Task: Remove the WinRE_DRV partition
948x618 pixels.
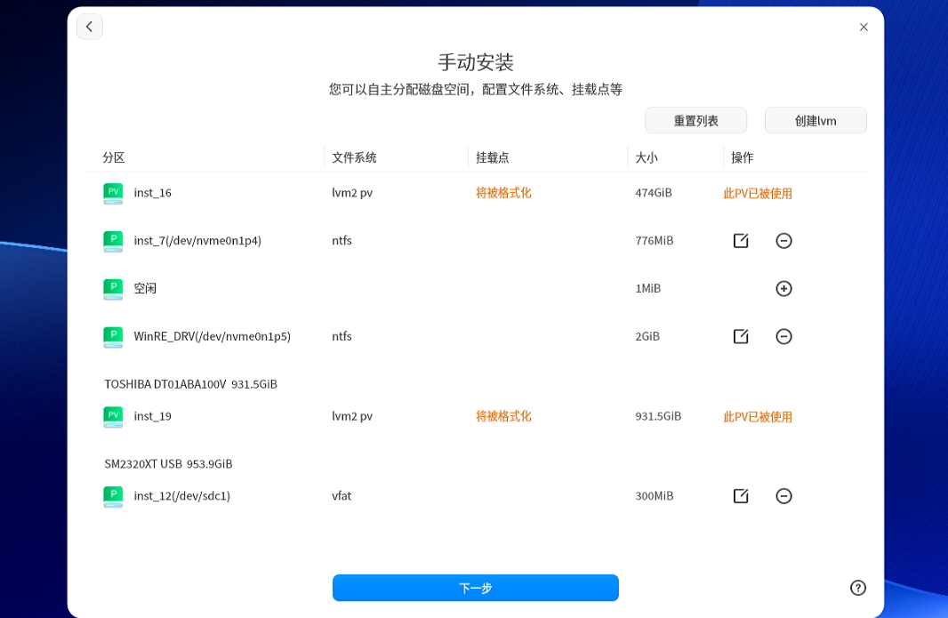Action: 783,336
